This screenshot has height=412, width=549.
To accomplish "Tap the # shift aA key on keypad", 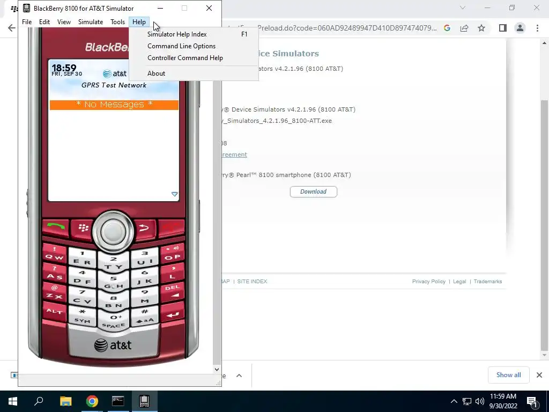I will [145, 316].
